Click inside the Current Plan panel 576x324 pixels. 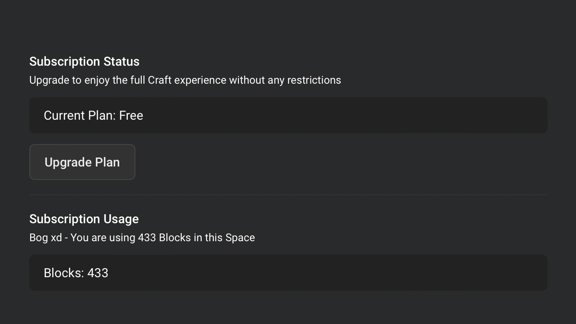point(288,115)
